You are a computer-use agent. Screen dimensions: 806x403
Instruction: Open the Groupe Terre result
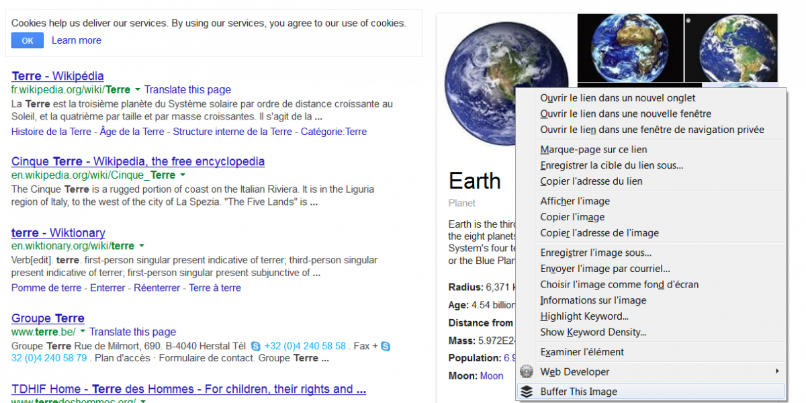[48, 318]
